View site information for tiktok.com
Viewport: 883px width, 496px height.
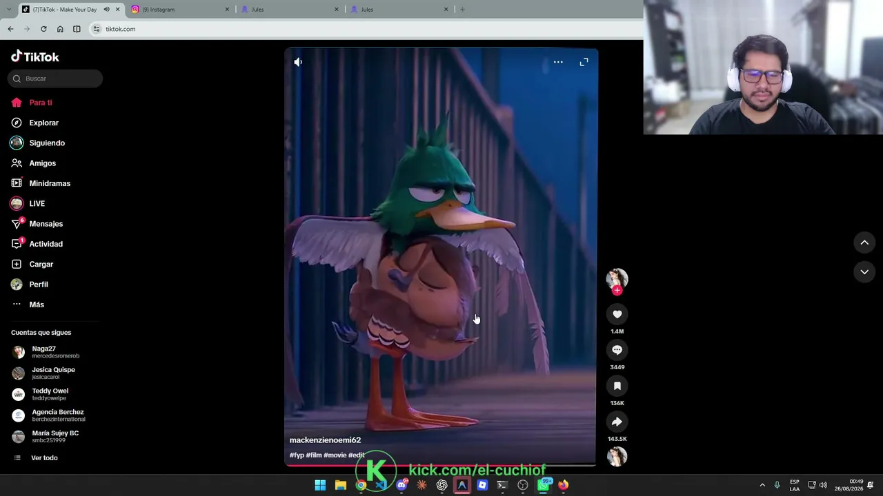tap(97, 29)
